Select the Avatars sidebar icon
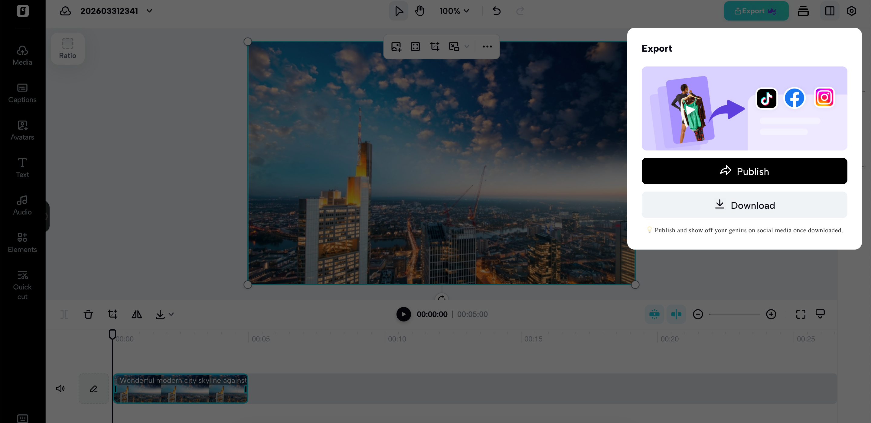Viewport: 871px width, 423px height. tap(22, 130)
